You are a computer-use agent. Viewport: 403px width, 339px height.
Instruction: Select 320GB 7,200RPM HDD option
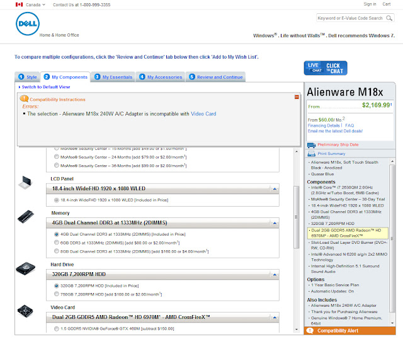click(57, 285)
